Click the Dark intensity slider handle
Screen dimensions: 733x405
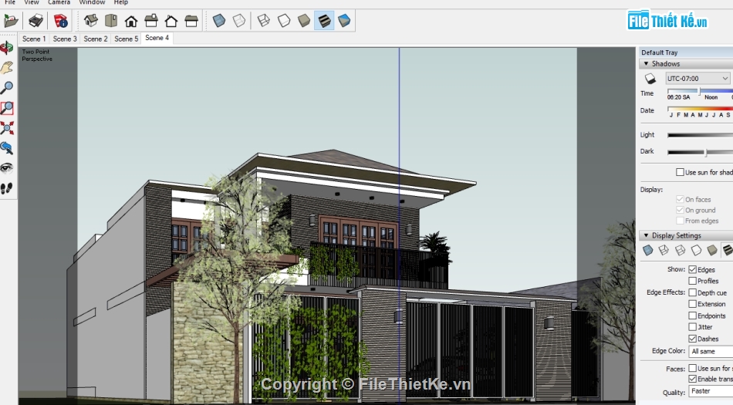coord(706,152)
